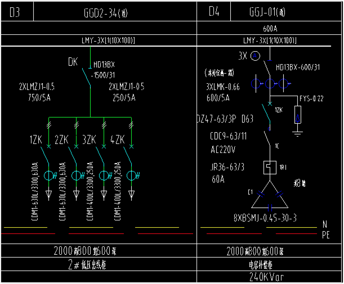Select the 60A current text

[218, 179]
